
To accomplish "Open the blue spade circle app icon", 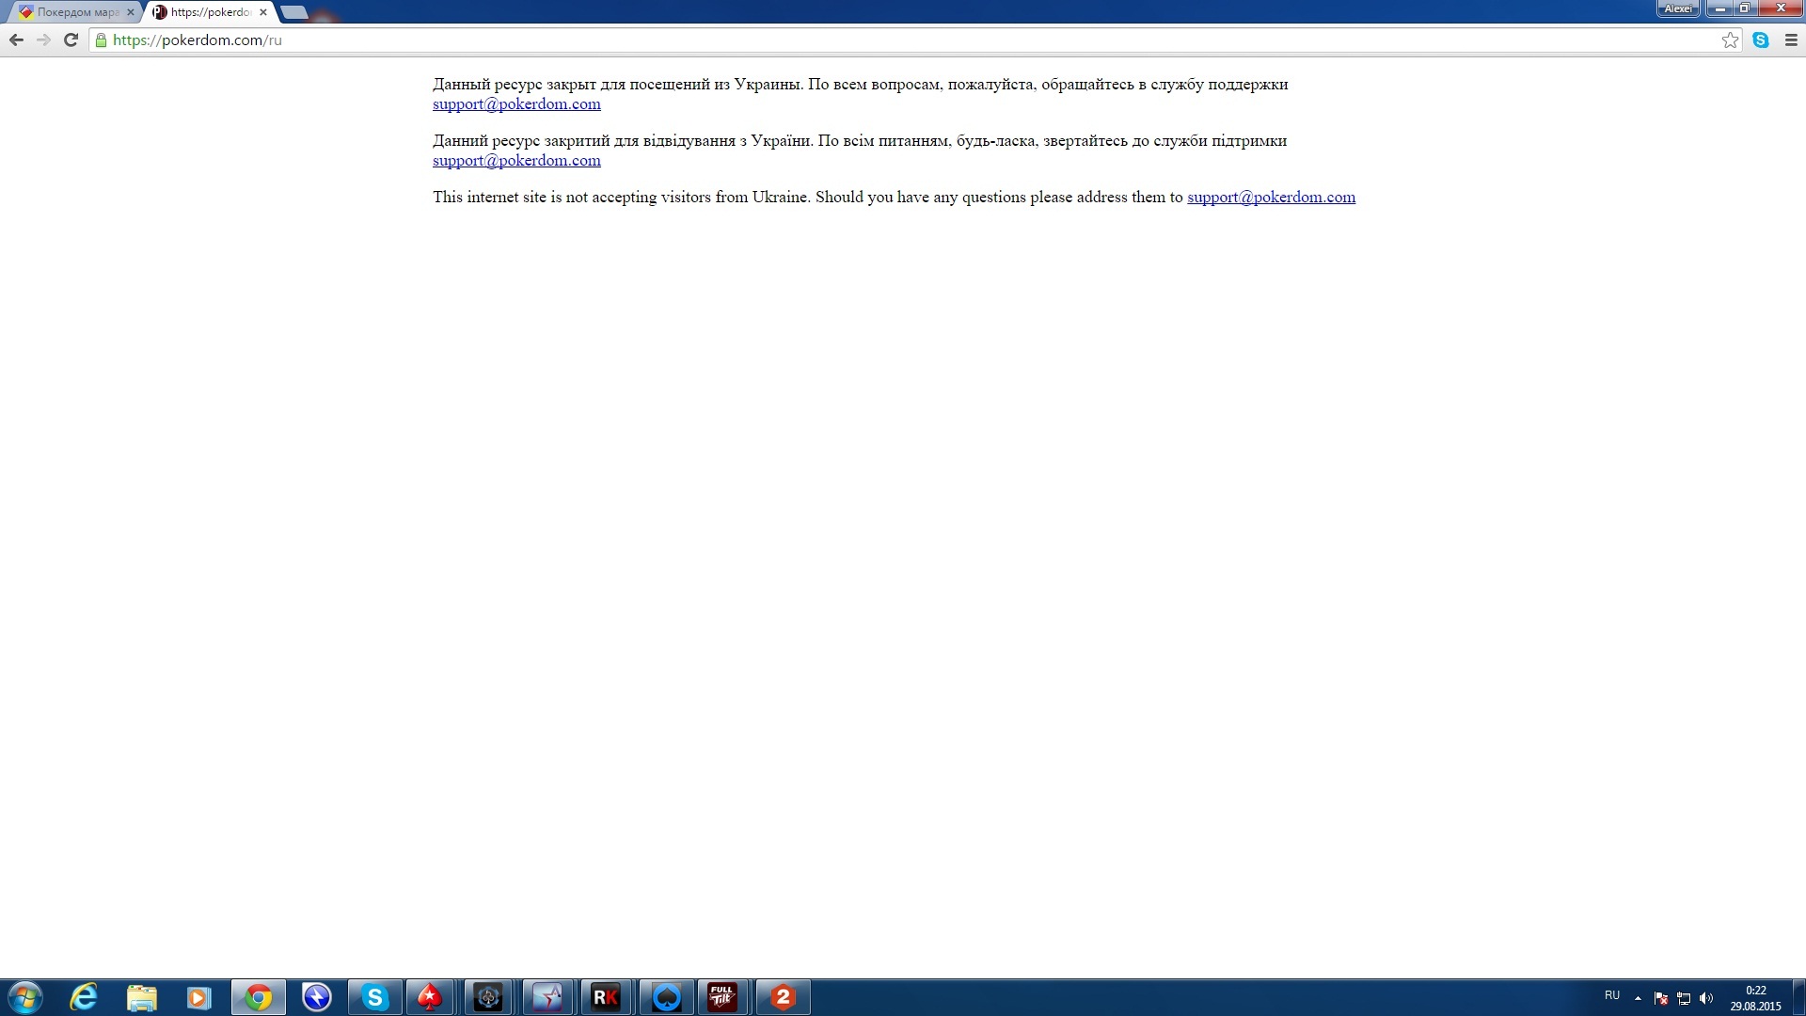I will click(666, 997).
